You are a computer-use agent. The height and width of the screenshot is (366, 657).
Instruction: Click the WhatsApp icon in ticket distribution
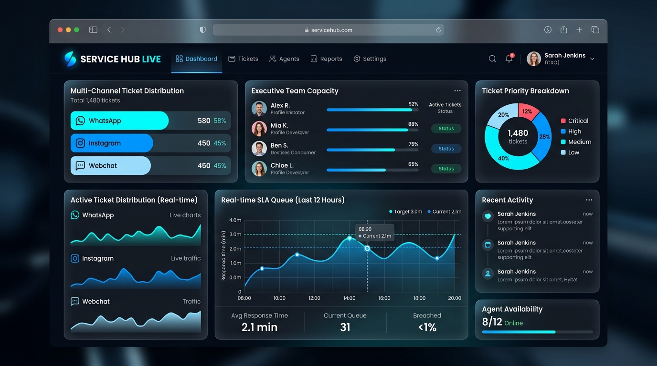point(80,121)
